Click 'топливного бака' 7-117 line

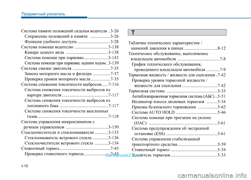point(73,106)
